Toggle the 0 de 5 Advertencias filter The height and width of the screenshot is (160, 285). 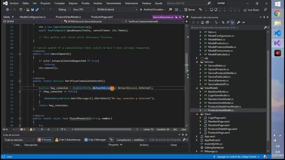pyautogui.click(x=68, y=140)
